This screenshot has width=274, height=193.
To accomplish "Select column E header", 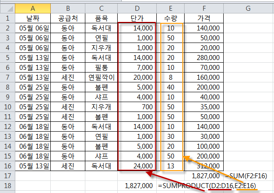I will pos(171,9).
